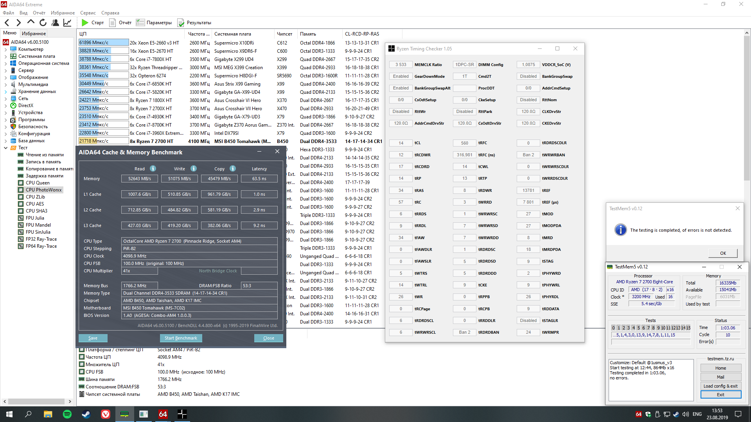Collapse the Тест tree node
The image size is (751, 422).
tap(5, 148)
